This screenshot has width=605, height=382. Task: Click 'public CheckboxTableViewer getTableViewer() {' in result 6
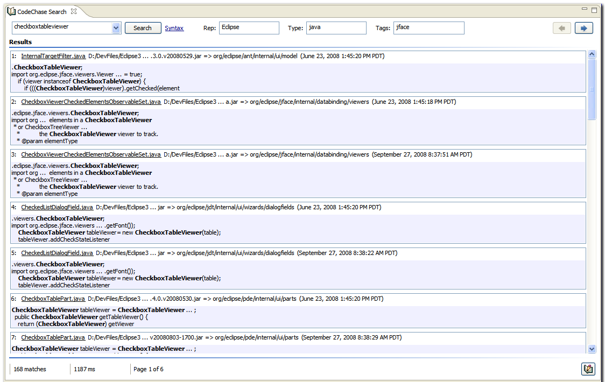tap(81, 317)
